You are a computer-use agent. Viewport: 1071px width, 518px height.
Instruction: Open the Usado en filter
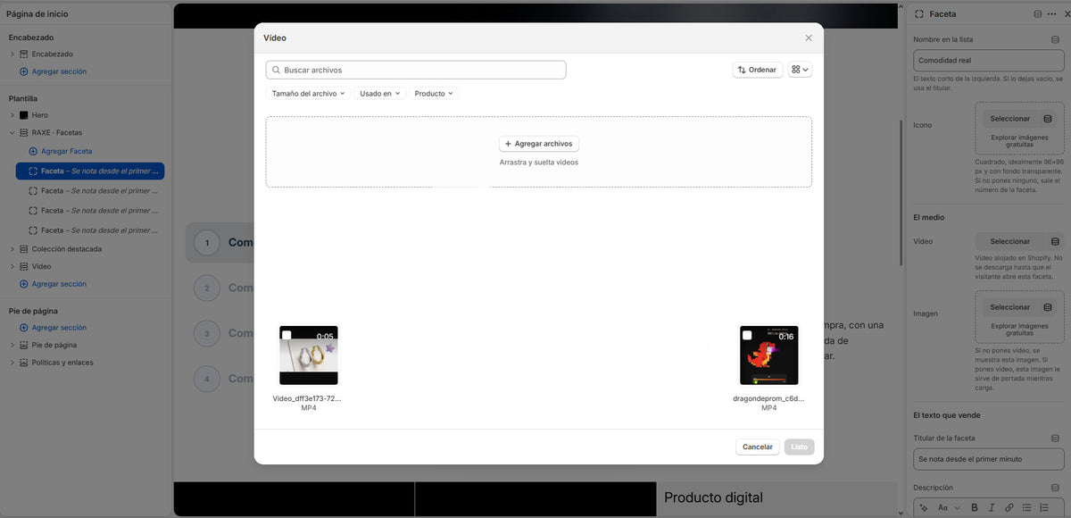(379, 93)
